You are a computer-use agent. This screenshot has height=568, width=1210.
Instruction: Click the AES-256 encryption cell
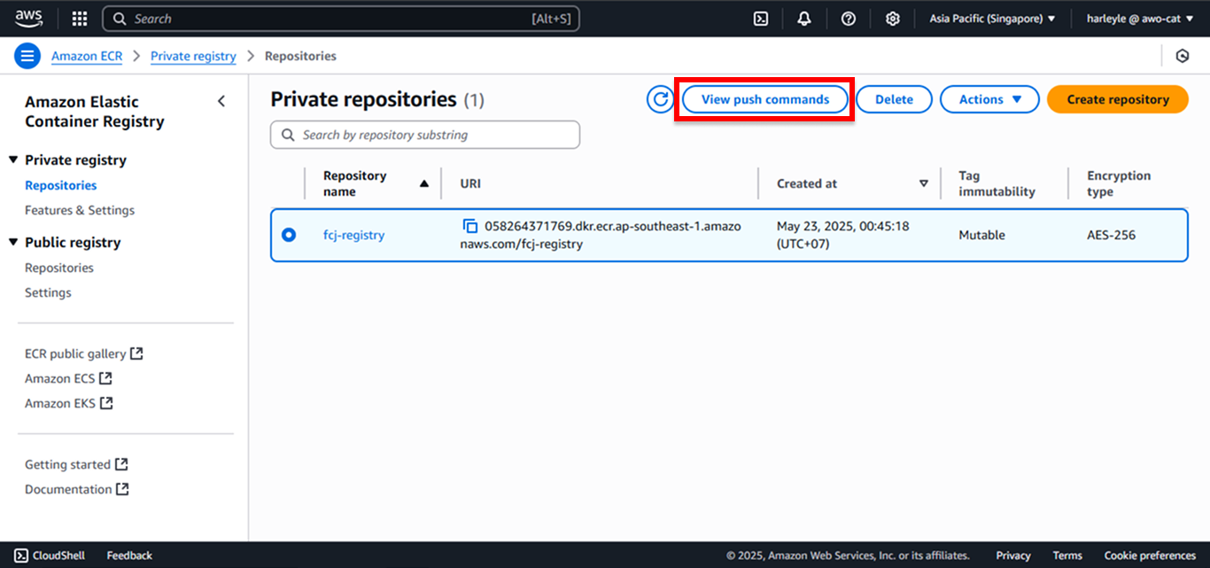1111,235
